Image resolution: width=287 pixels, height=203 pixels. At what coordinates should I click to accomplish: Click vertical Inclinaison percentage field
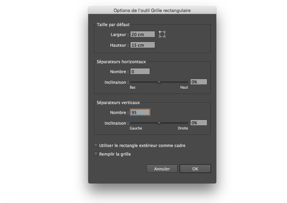tap(199, 123)
